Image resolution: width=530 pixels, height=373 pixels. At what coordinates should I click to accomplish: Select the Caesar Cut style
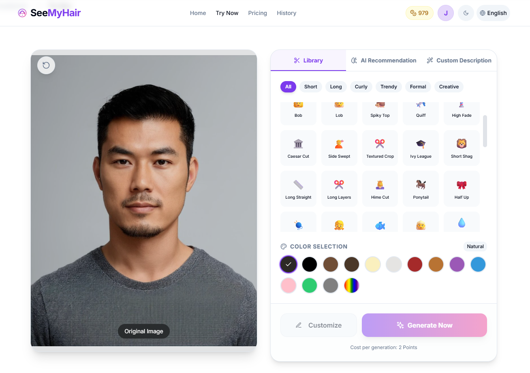pyautogui.click(x=298, y=148)
